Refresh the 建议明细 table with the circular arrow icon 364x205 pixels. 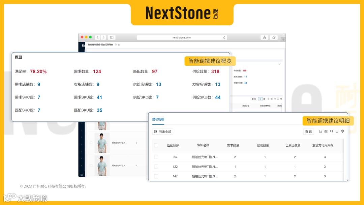click(332, 131)
